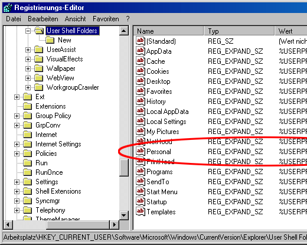Click the string icon beside Personal
The image size is (307, 245).
click(x=141, y=151)
